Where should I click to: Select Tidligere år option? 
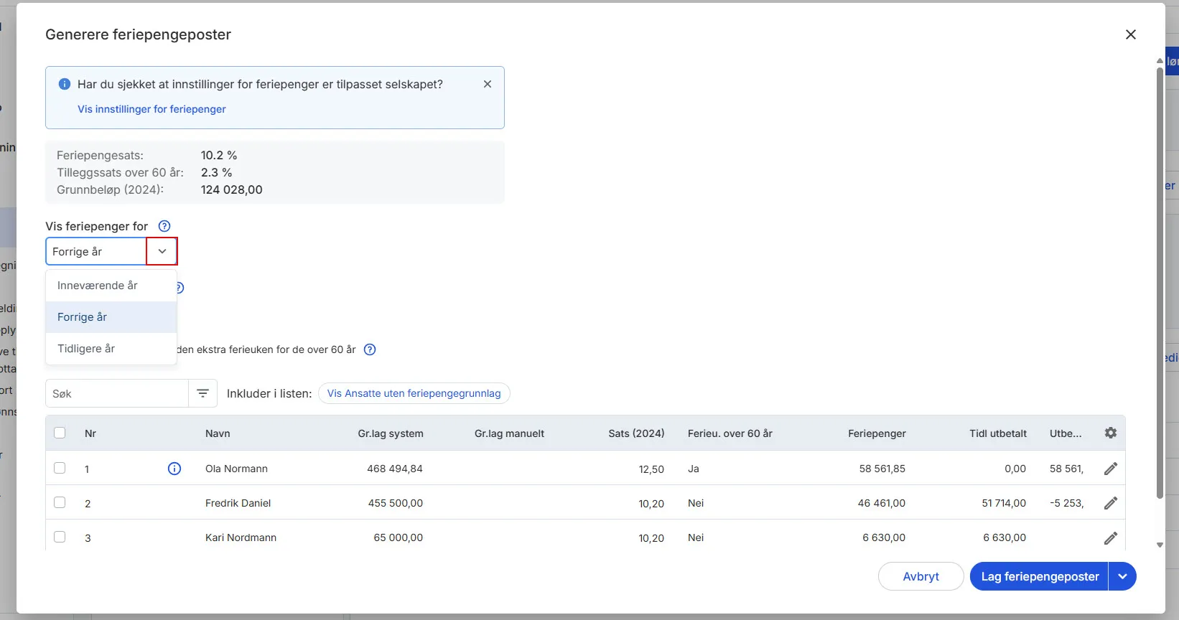[x=86, y=349]
